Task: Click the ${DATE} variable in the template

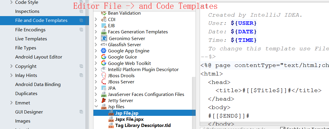Action: (x=243, y=32)
